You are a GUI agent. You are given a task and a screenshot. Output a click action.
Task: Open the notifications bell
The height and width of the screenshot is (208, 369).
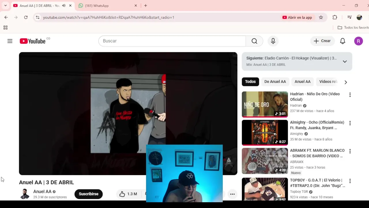pyautogui.click(x=342, y=41)
